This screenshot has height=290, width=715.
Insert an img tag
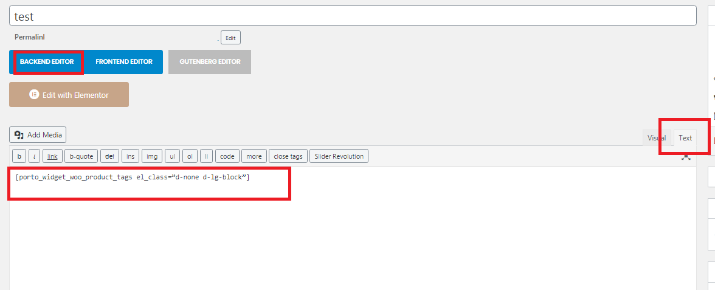pyautogui.click(x=152, y=156)
